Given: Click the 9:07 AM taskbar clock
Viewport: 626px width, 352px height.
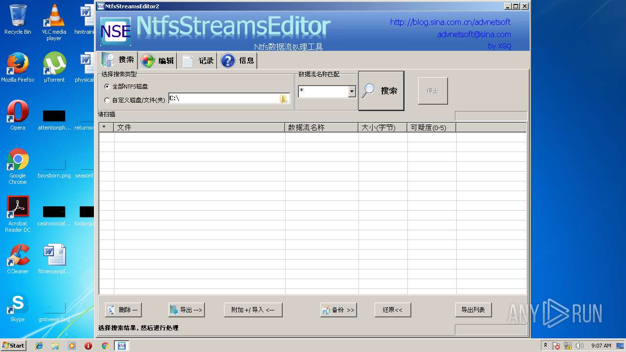Looking at the screenshot, I should point(601,346).
